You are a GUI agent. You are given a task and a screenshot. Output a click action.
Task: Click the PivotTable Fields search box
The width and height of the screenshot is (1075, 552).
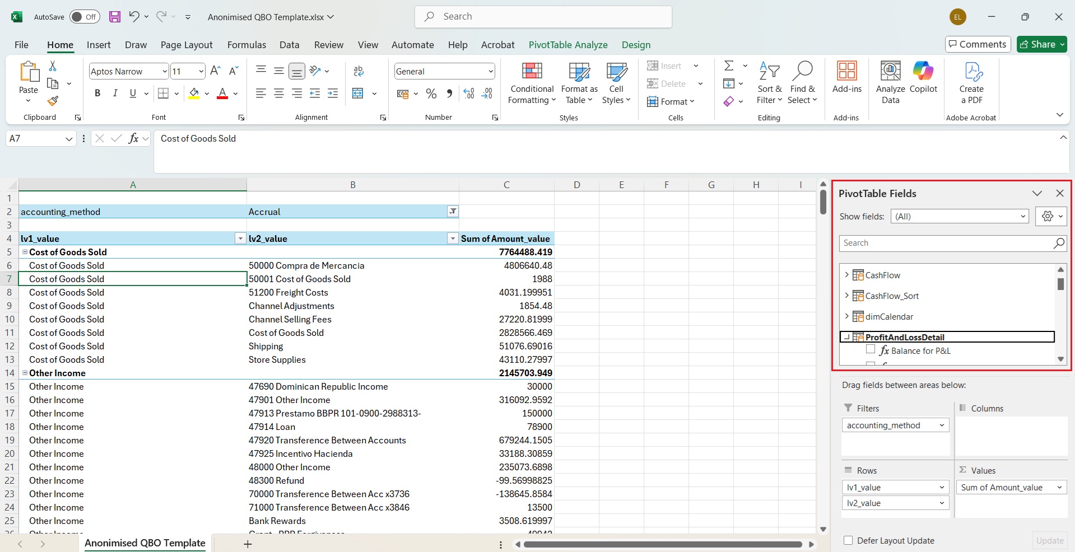point(952,243)
